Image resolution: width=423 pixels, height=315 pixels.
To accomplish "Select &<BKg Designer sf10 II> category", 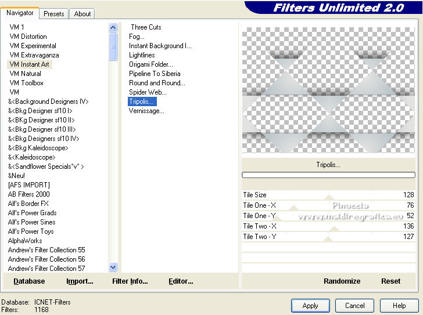I will pyautogui.click(x=41, y=120).
